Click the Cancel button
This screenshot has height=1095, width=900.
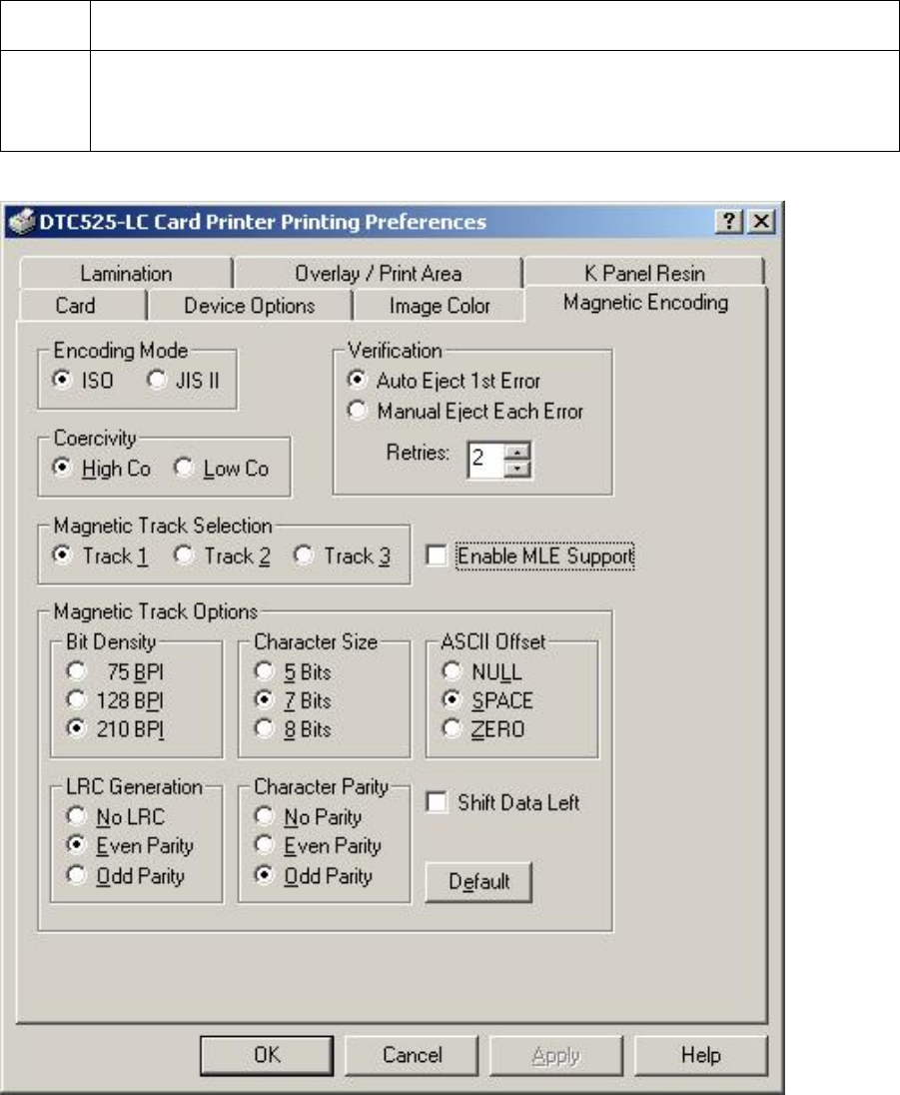(412, 1054)
